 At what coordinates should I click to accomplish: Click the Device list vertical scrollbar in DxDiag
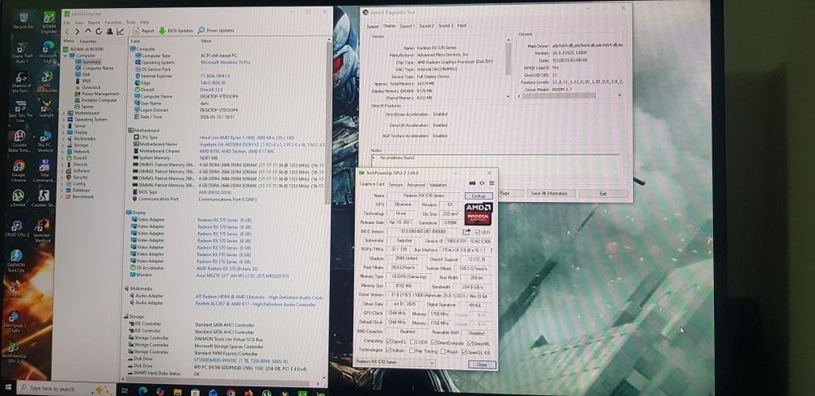[x=508, y=68]
